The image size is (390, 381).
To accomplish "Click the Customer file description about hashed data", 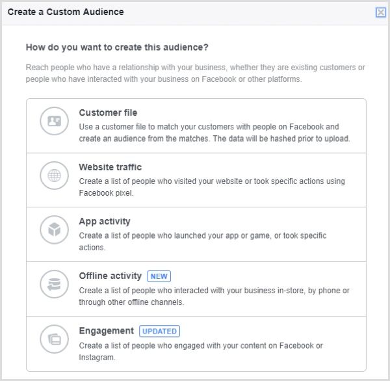I will pyautogui.click(x=214, y=133).
